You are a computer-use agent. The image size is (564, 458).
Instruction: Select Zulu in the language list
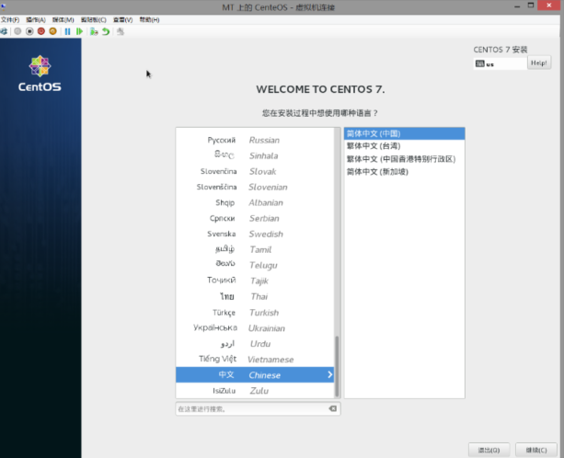click(x=255, y=391)
